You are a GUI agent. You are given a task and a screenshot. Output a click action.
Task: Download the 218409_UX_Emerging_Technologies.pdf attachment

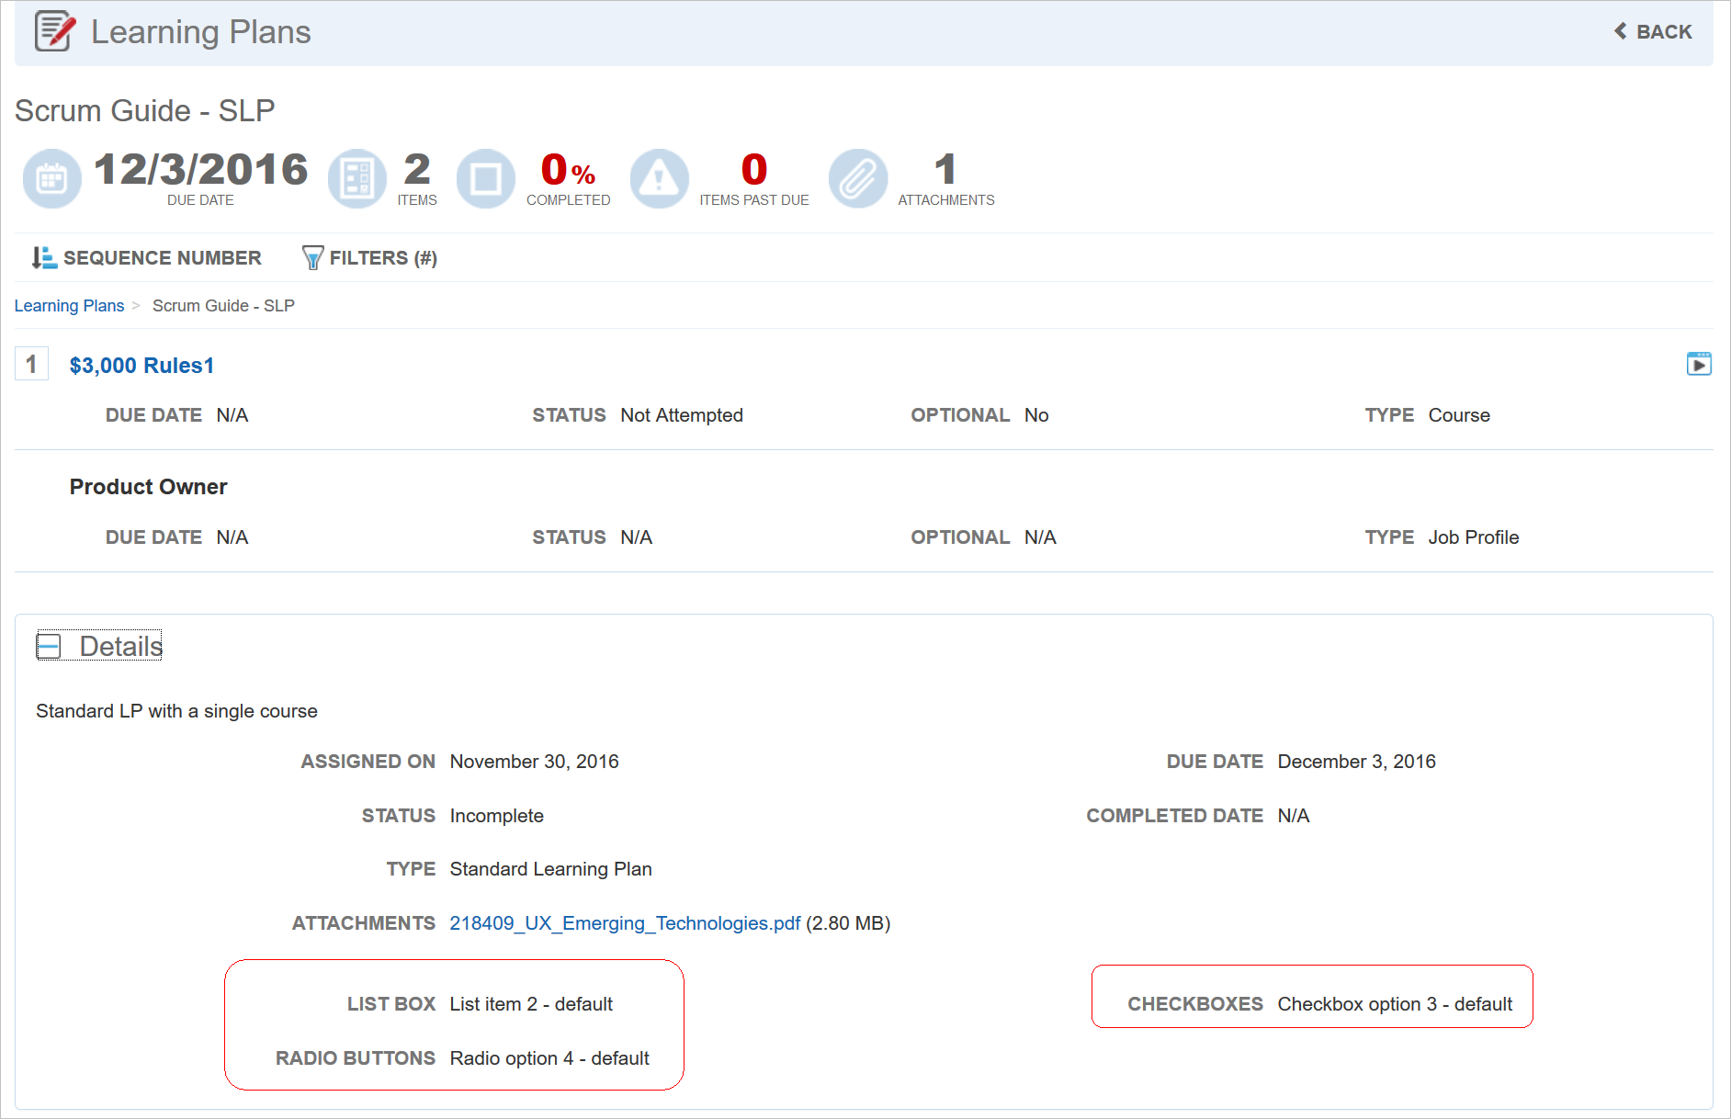(x=624, y=923)
